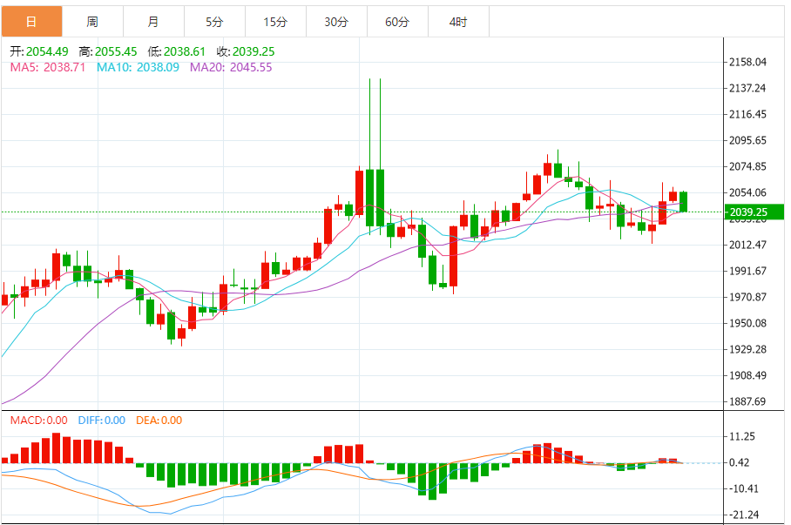
Task: Open the 5分 timeframe tab
Action: click(x=215, y=22)
